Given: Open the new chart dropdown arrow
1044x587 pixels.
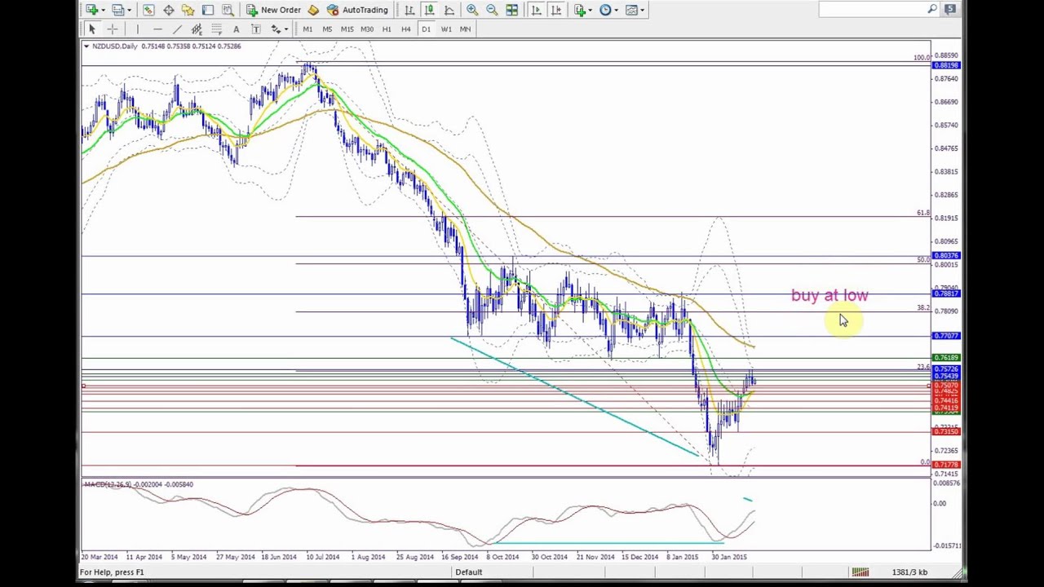Looking at the screenshot, I should tap(103, 10).
